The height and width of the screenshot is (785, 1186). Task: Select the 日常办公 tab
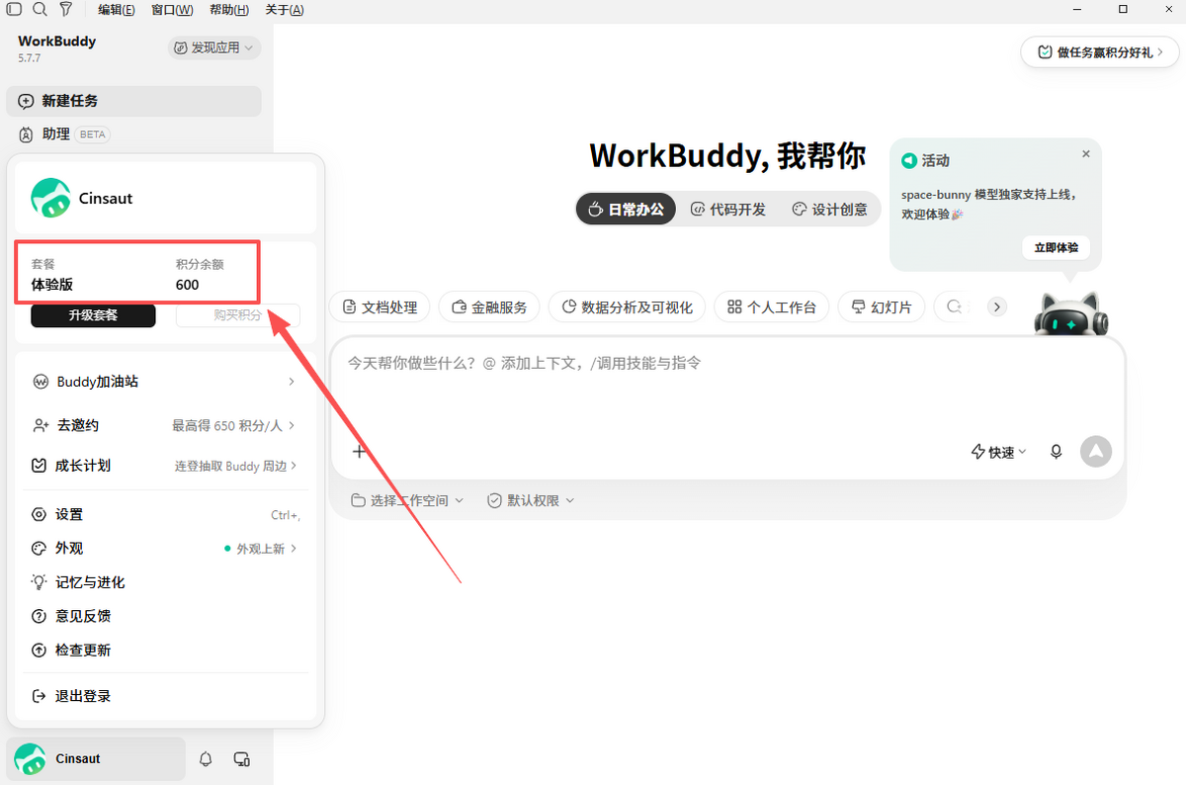click(x=626, y=210)
